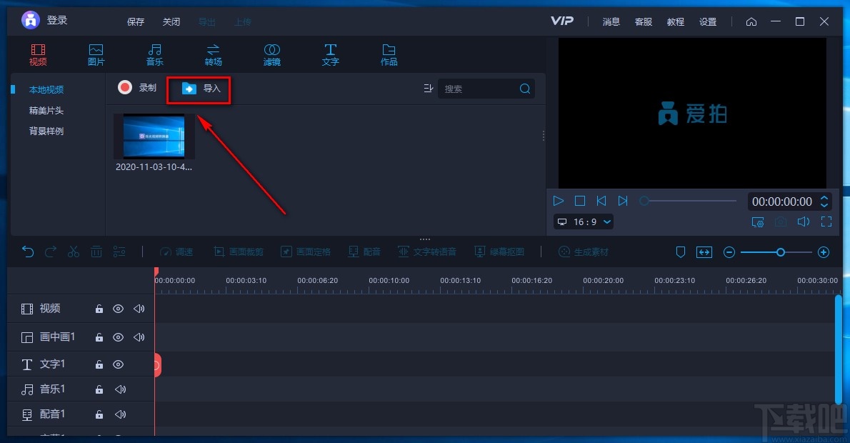Screen dimensions: 850x443
Task: Open the 16:9 aspect ratio dropdown
Action: coord(584,221)
